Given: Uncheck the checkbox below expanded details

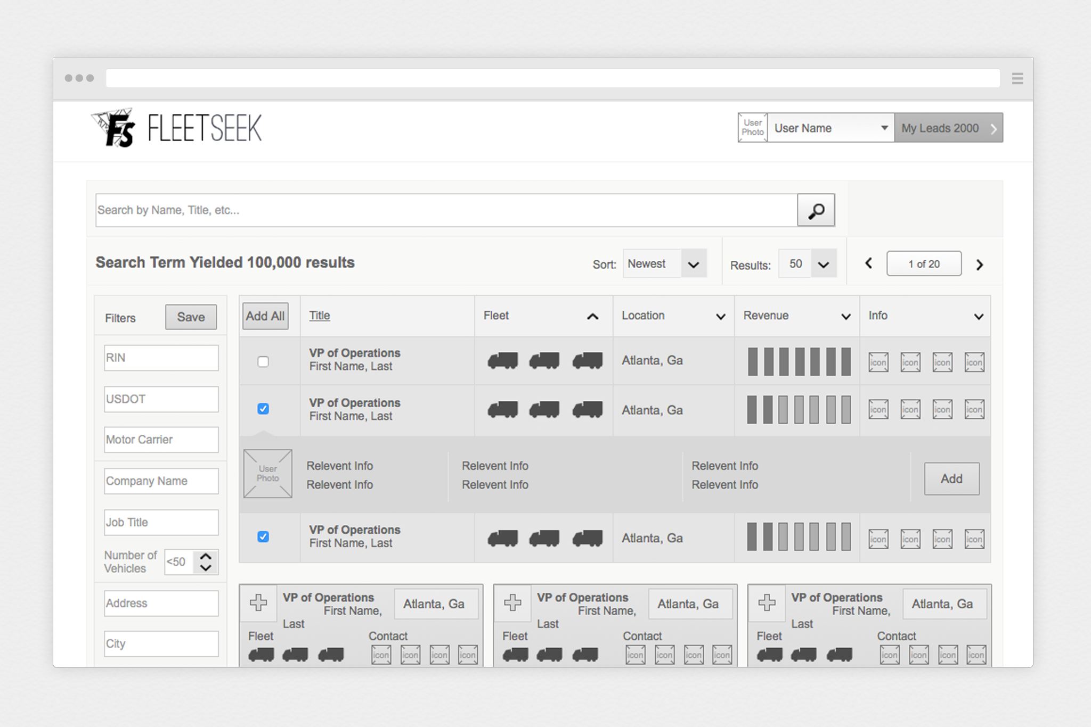Looking at the screenshot, I should 263,536.
